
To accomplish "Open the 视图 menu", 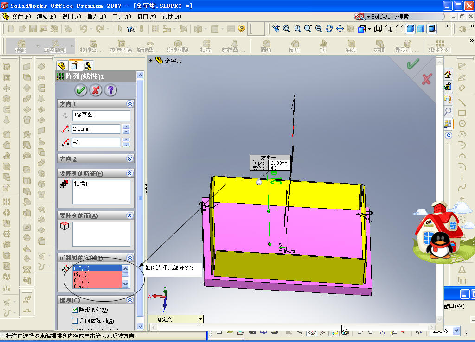I will [x=71, y=16].
